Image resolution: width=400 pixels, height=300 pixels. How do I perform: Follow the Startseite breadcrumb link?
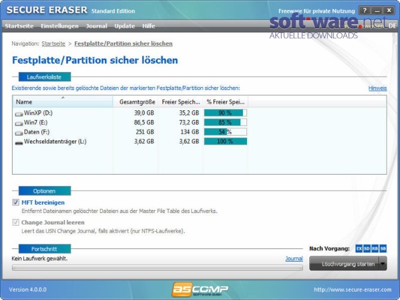click(53, 44)
